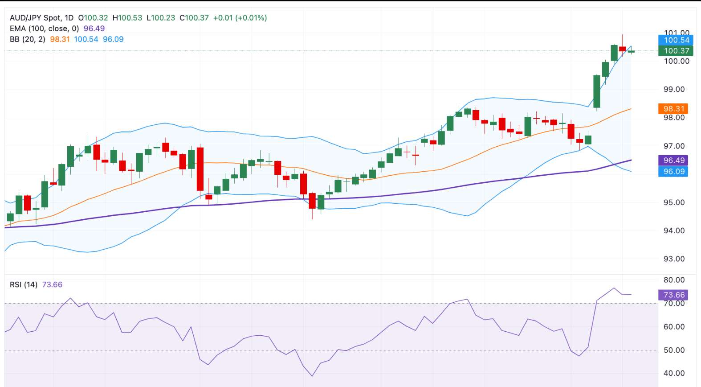The height and width of the screenshot is (387, 701).
Task: Click the orange 98.31 value in BB legend
Action: coord(60,39)
